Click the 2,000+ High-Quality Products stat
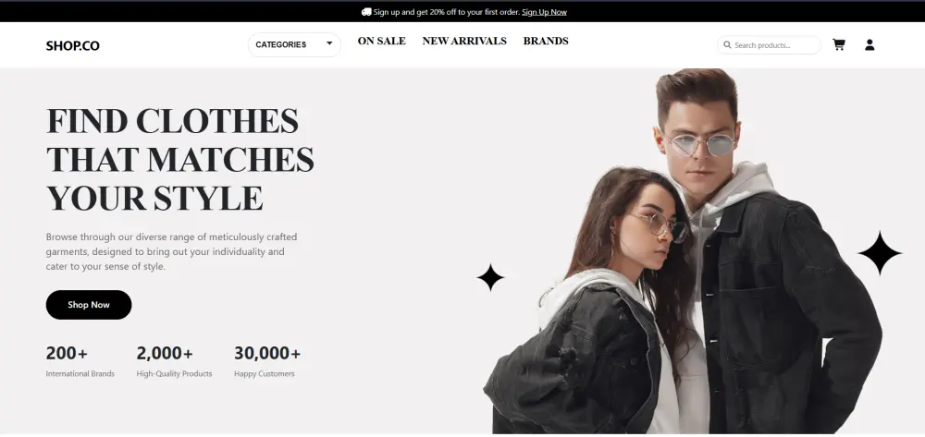 tap(174, 361)
